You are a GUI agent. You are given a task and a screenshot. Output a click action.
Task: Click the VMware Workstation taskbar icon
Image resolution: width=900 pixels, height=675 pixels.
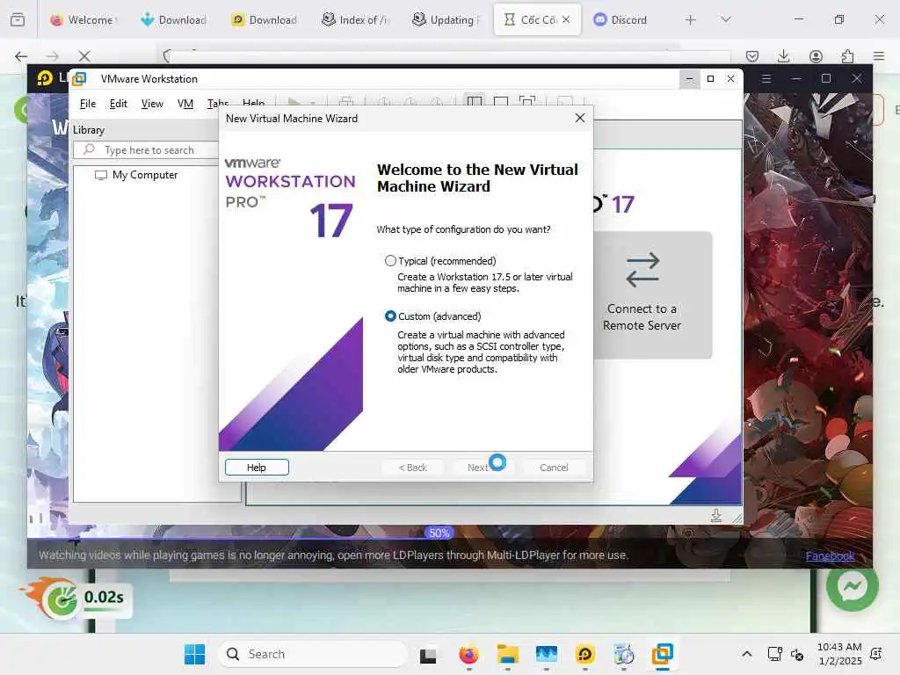pyautogui.click(x=663, y=654)
